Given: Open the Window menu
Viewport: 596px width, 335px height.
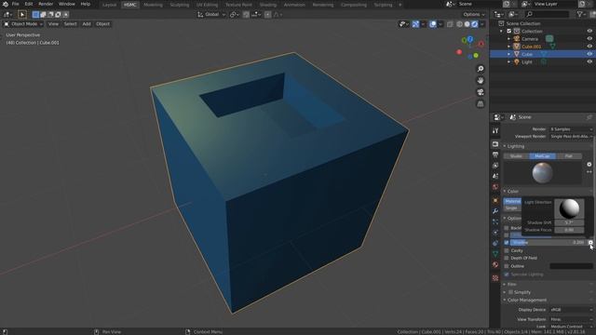Looking at the screenshot, I should pos(67,4).
